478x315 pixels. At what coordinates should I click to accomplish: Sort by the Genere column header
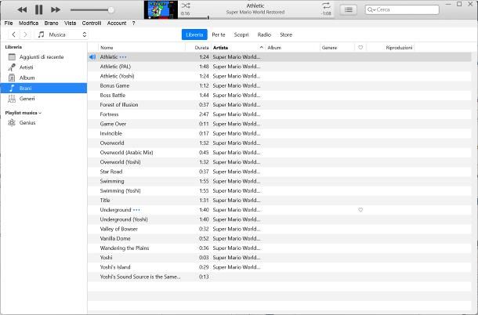337,48
